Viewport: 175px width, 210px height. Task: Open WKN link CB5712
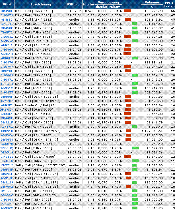[x=7, y=165]
